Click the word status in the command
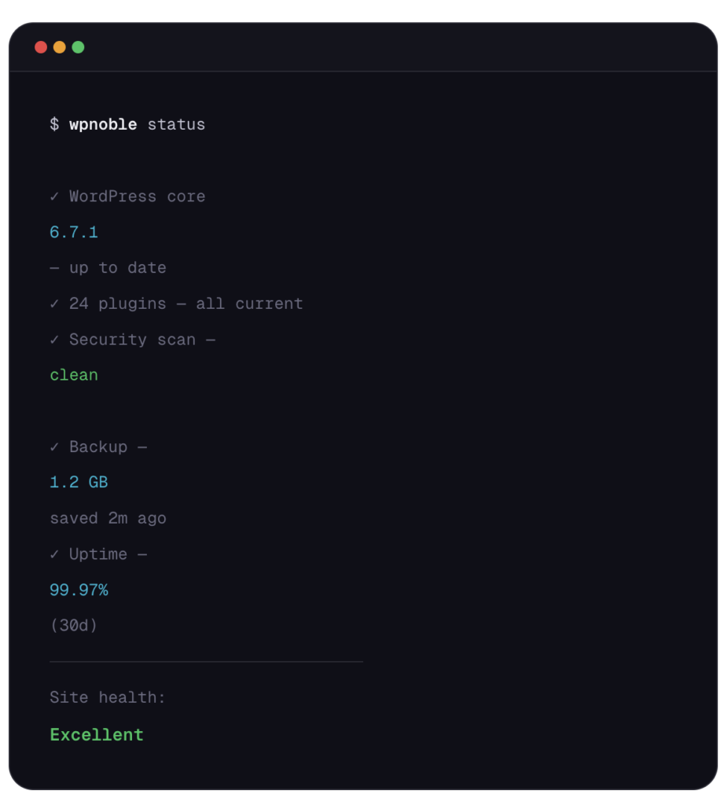The width and height of the screenshot is (724, 805). [176, 124]
